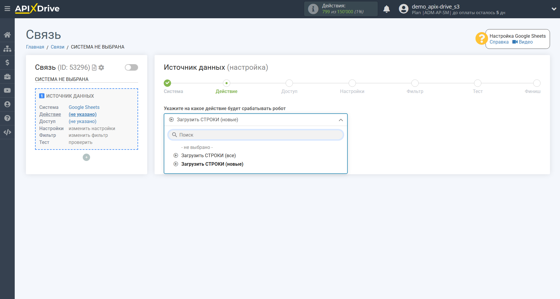Go to the 'Система' step
The height and width of the screenshot is (299, 560).
[x=168, y=83]
